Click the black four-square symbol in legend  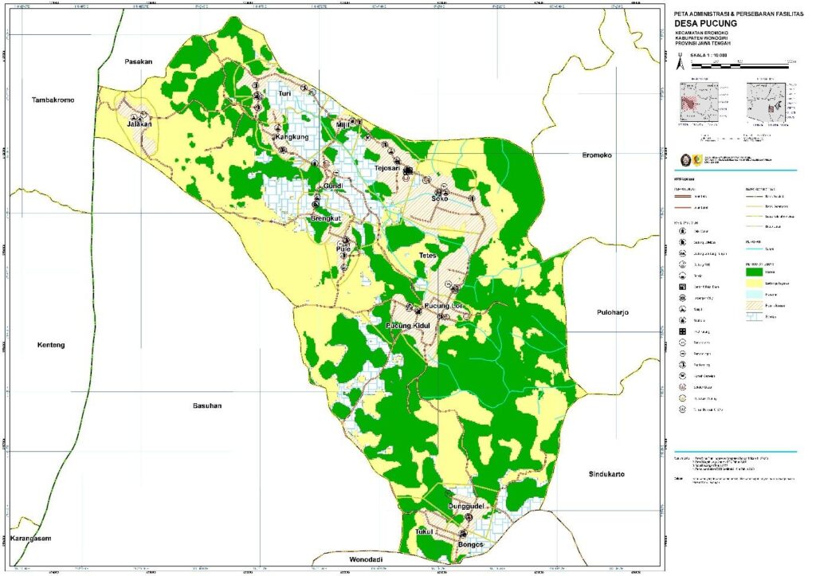coord(684,331)
